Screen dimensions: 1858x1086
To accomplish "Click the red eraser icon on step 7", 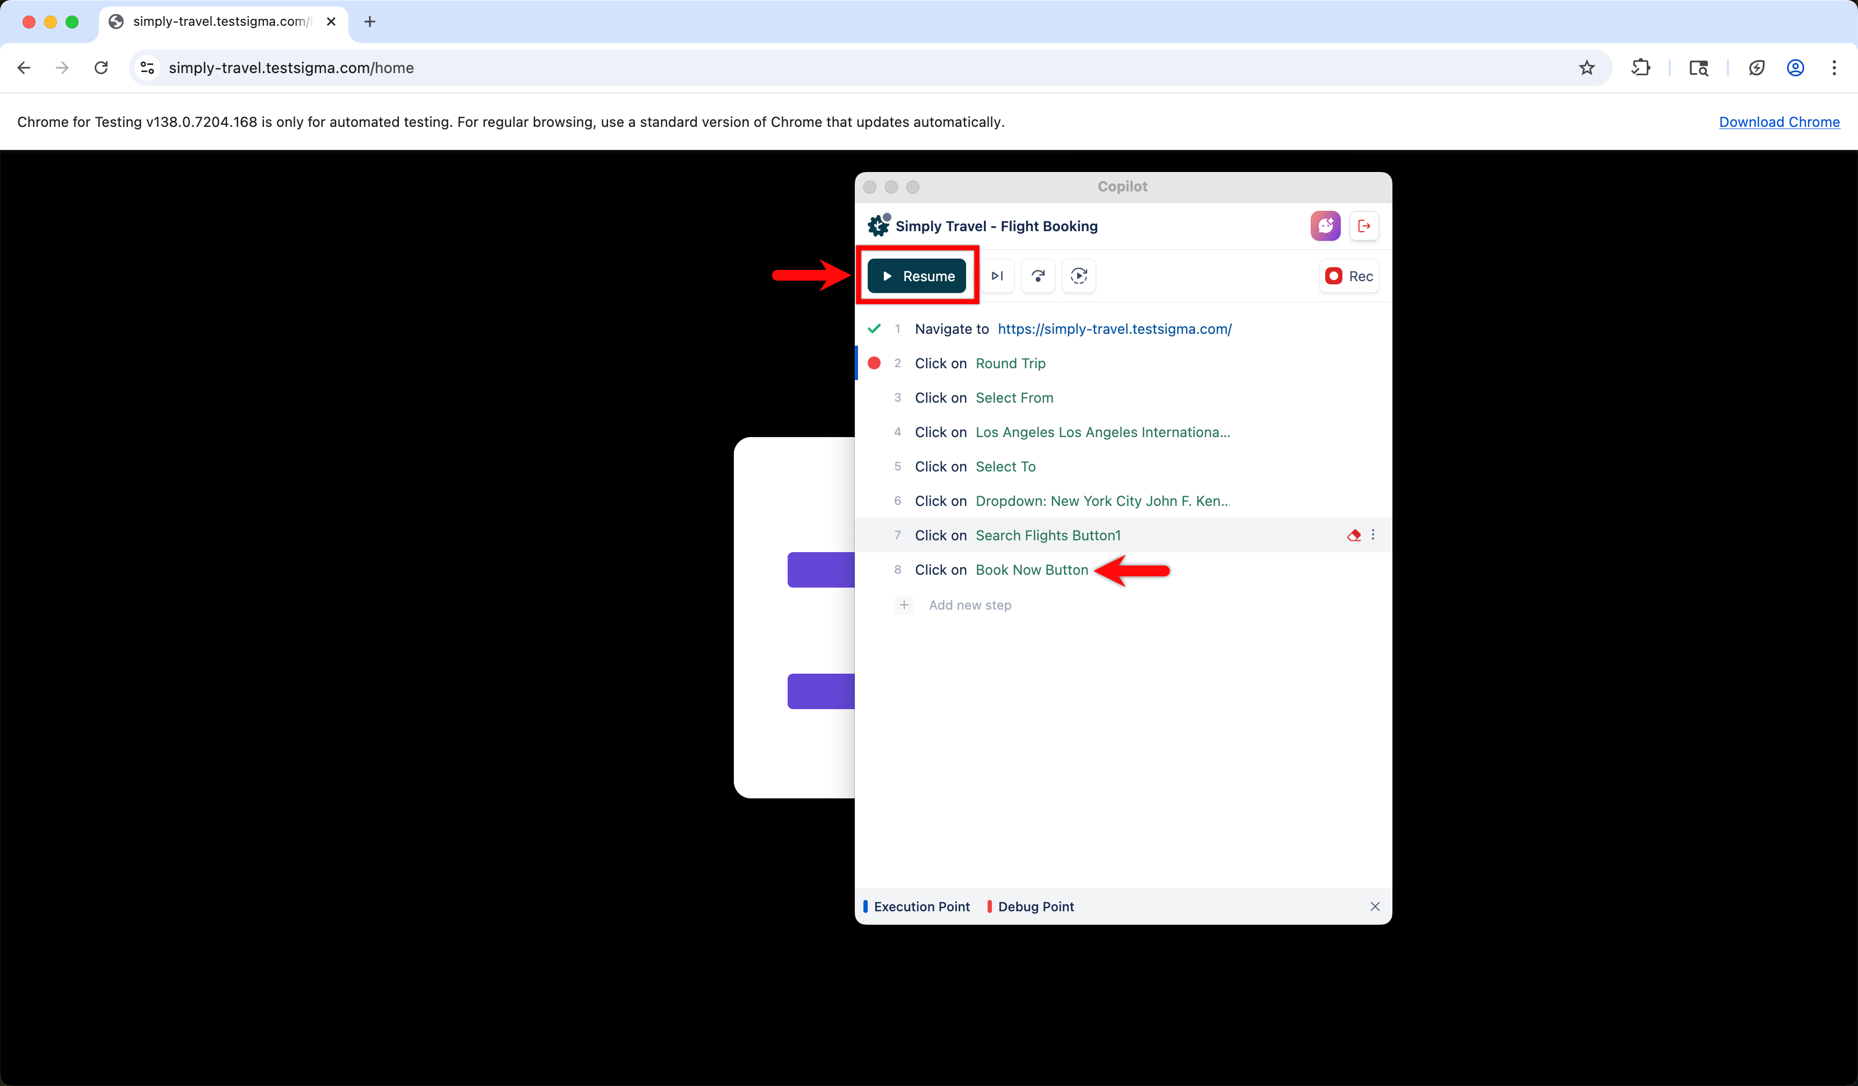I will pos(1354,535).
